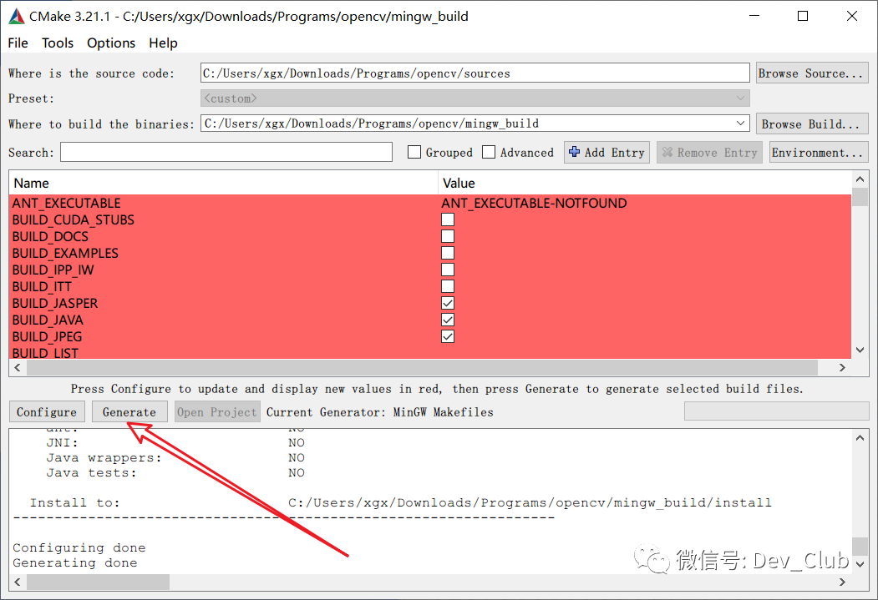Click the progress bar beside generator label

pyautogui.click(x=776, y=411)
